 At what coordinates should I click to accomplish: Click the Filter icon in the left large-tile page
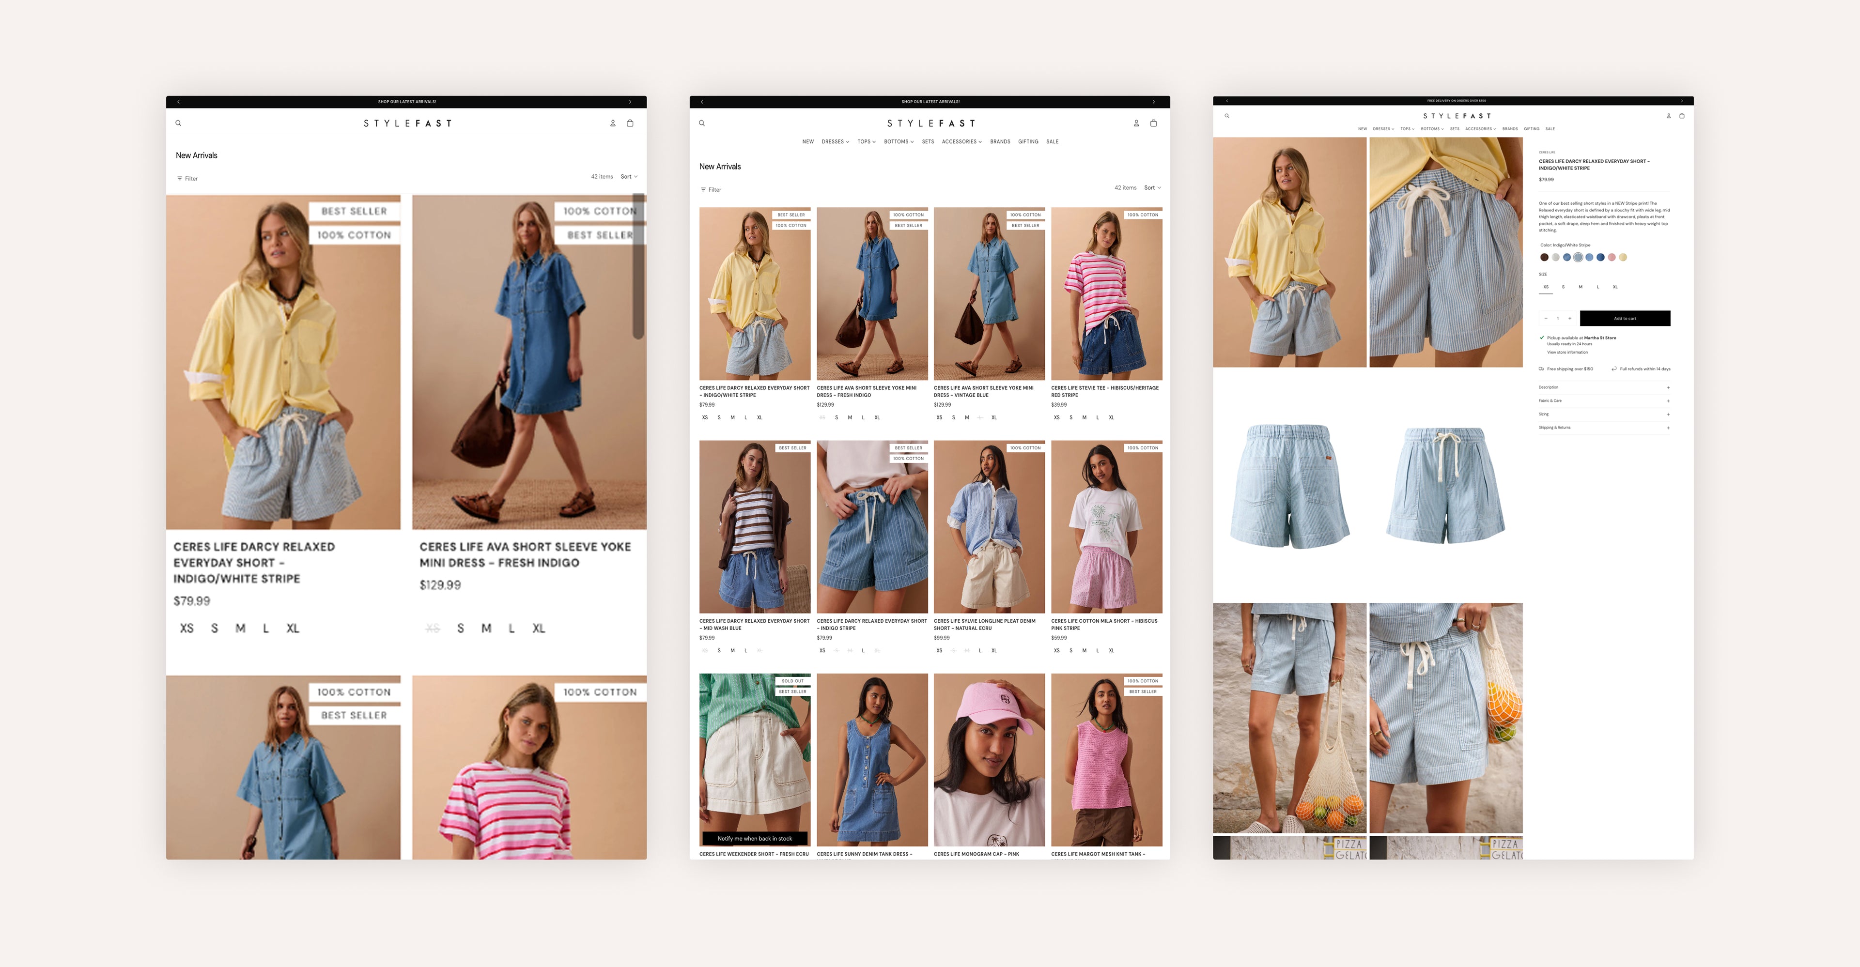coord(180,178)
